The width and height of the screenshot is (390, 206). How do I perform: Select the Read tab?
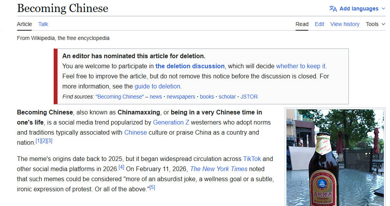pyautogui.click(x=302, y=24)
